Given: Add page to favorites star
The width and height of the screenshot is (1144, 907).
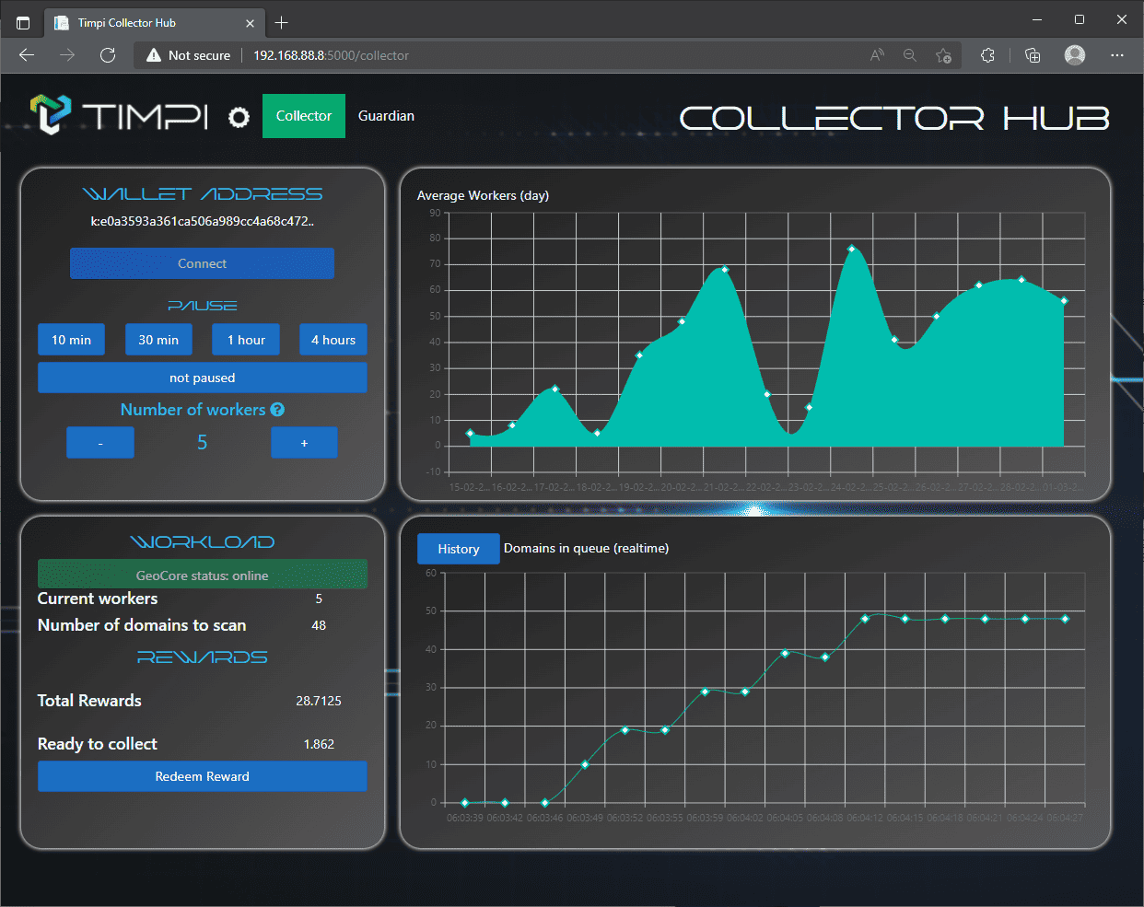Looking at the screenshot, I should (x=943, y=55).
